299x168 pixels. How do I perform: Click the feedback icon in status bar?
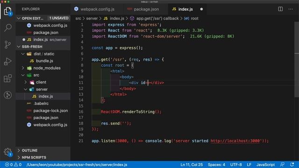click(282, 165)
